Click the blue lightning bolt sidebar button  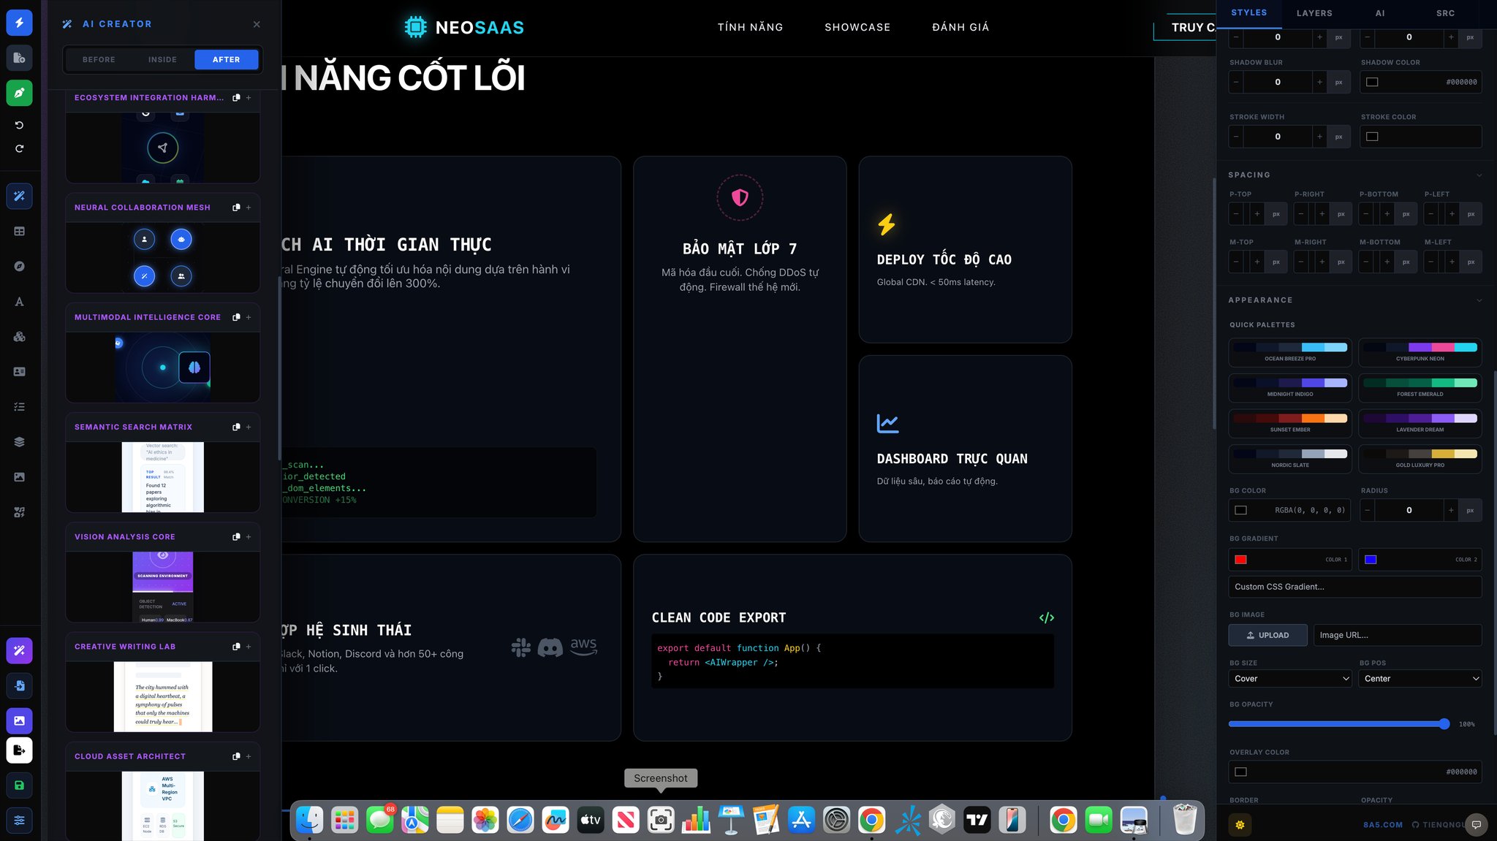point(19,23)
